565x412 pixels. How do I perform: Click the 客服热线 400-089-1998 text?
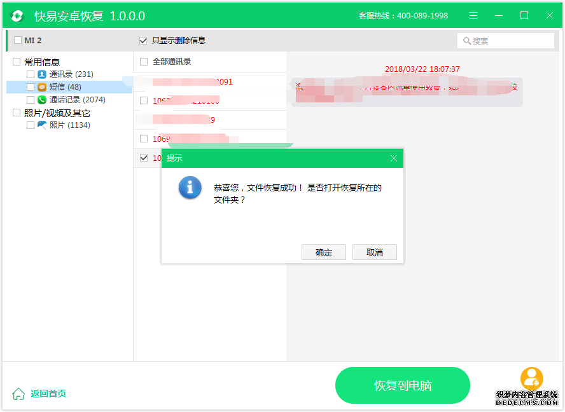403,16
